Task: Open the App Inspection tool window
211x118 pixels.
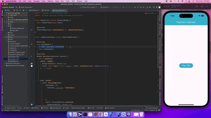Action: tap(56, 108)
